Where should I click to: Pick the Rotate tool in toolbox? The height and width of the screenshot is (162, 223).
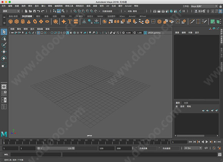pyautogui.click(x=4, y=58)
